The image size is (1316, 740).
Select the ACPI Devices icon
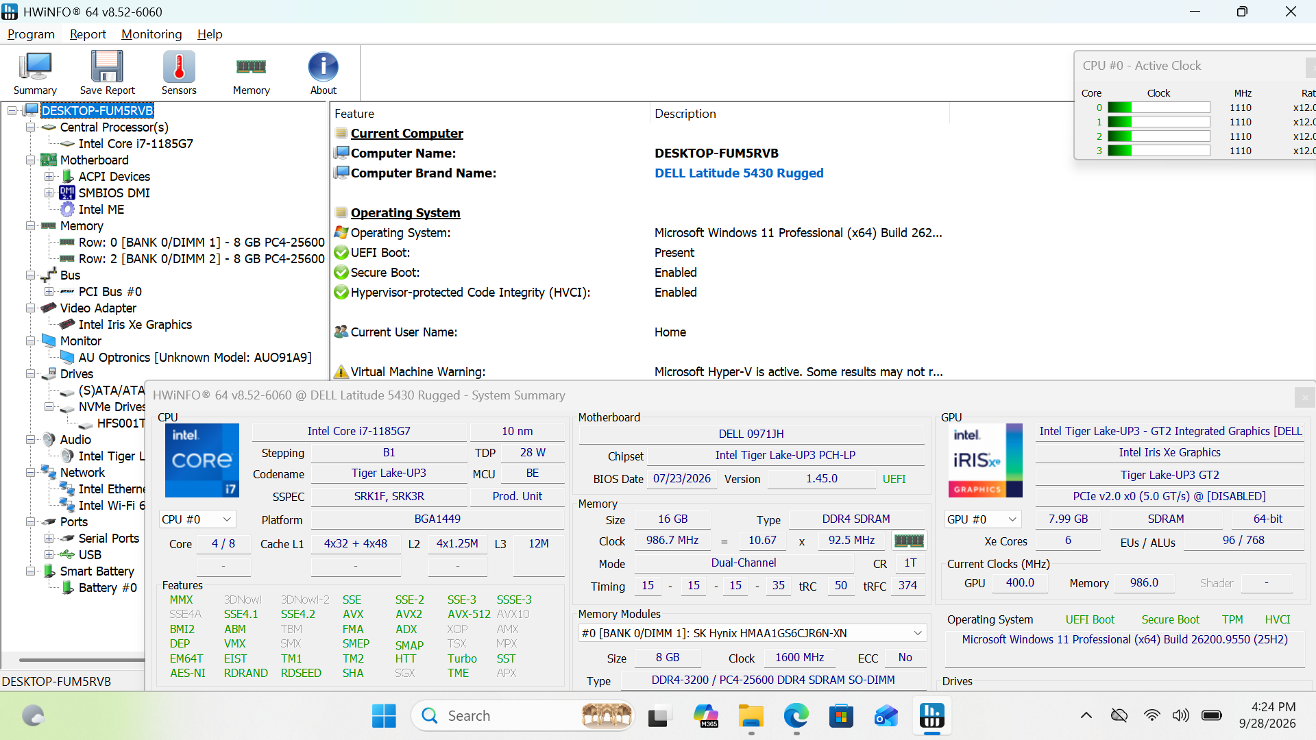(67, 176)
